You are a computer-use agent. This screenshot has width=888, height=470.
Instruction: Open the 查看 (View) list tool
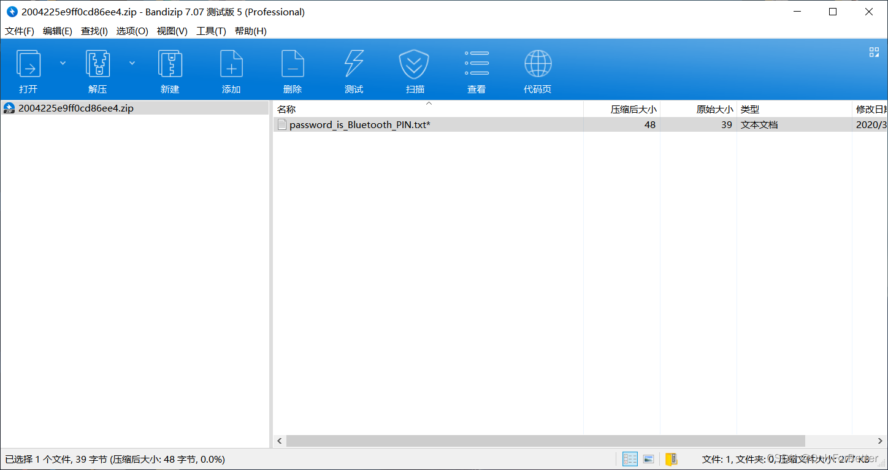(477, 64)
